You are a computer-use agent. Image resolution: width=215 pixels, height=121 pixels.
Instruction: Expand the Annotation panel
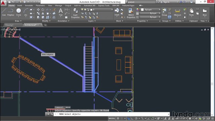(x=63, y=21)
